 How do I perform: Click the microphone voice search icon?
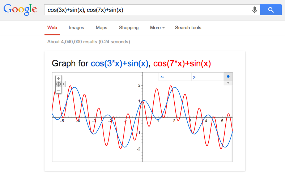pyautogui.click(x=255, y=10)
